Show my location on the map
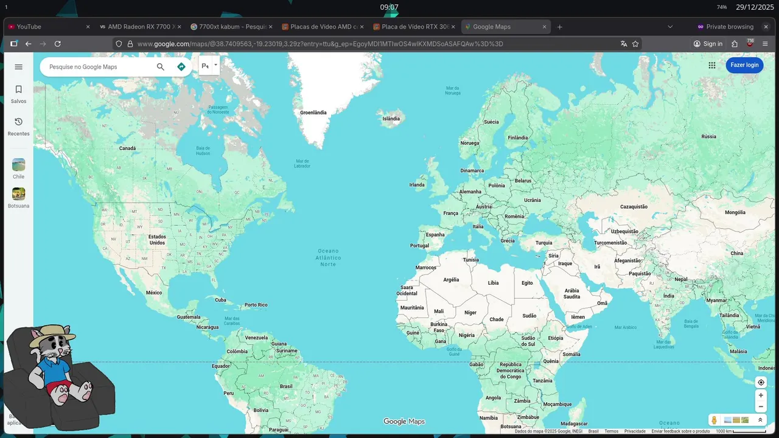 coord(761,383)
